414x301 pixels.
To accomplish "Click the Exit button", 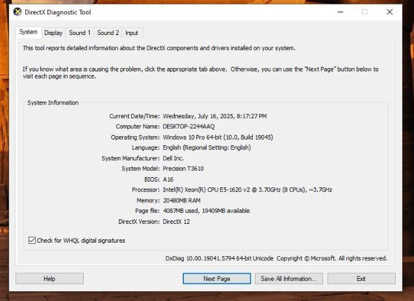I will click(361, 278).
